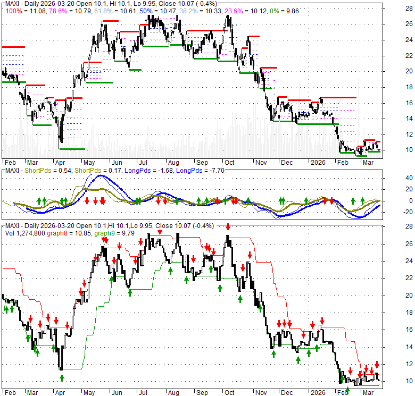Click the 'Aug' month label under bottom chart
The width and height of the screenshot is (415, 396).
173,393
